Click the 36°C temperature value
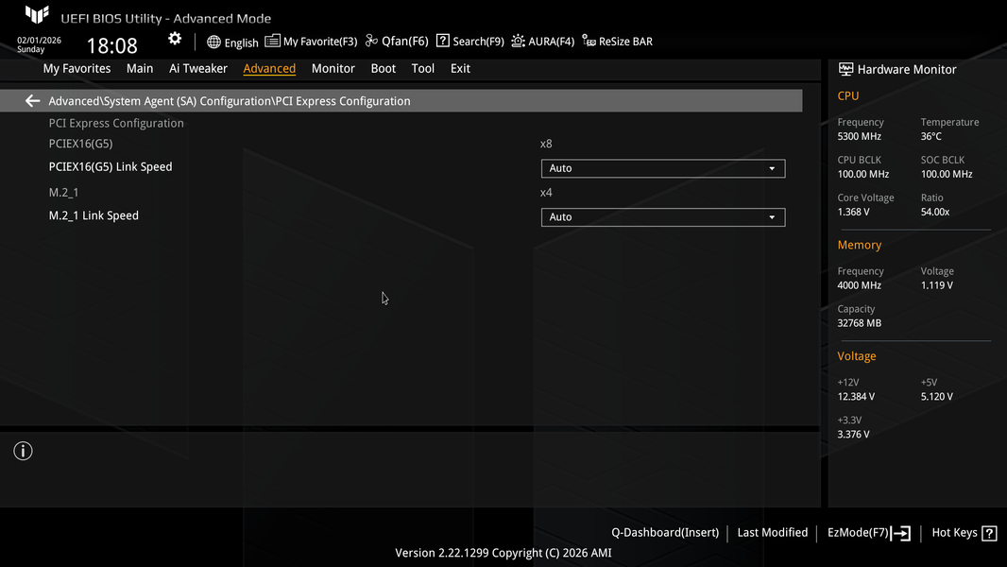 pyautogui.click(x=930, y=136)
